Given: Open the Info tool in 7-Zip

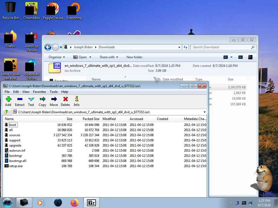Looking at the screenshot, I should (77, 101).
